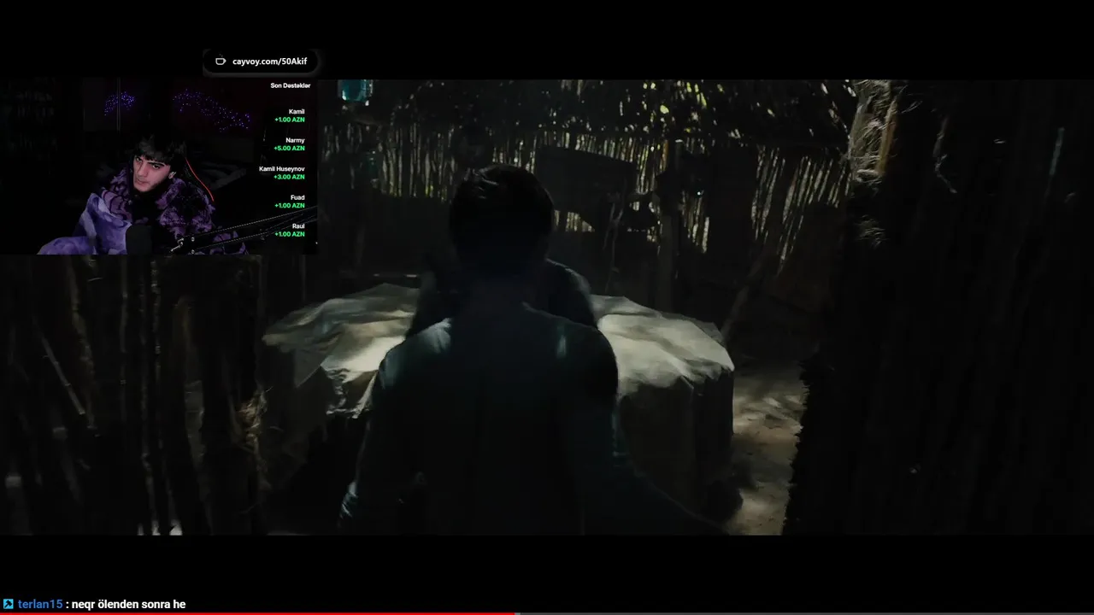Select the 'Son Destekler' heading

tap(291, 85)
